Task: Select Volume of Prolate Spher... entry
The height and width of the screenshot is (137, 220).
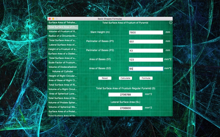Action: click(x=63, y=102)
